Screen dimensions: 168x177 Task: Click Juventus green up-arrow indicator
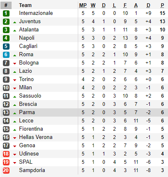[14, 22]
